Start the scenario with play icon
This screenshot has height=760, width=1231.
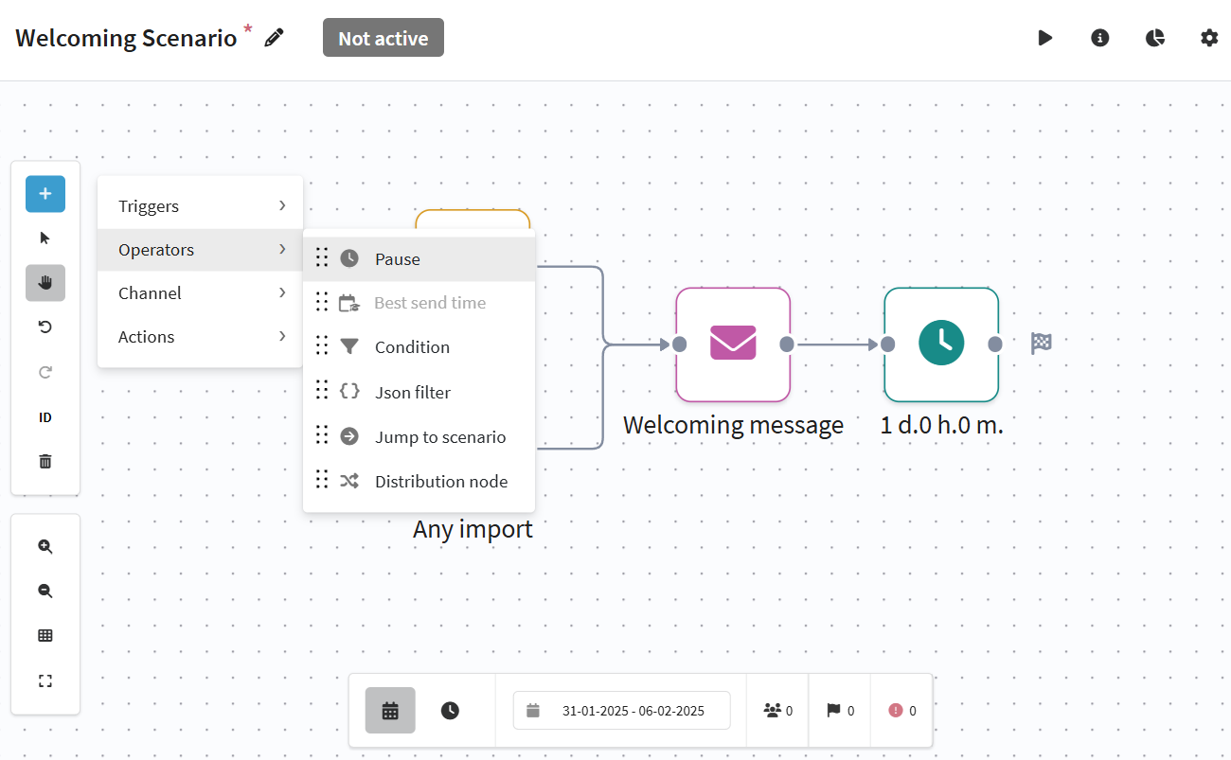coord(1045,38)
